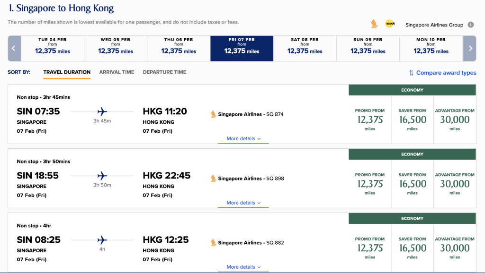Select Sun 09 Feb date tab
The image size is (485, 273).
368,49
